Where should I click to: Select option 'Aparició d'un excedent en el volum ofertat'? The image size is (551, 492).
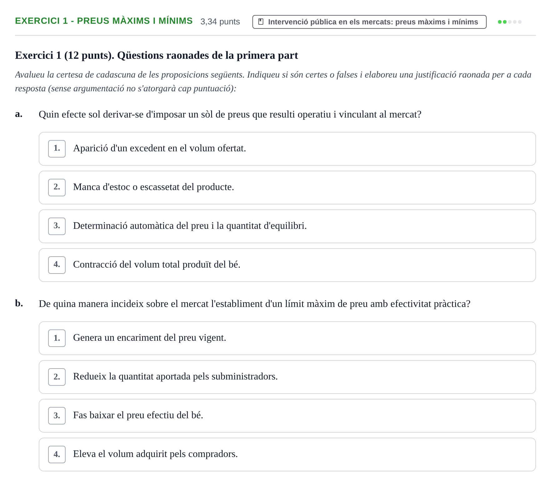(287, 149)
